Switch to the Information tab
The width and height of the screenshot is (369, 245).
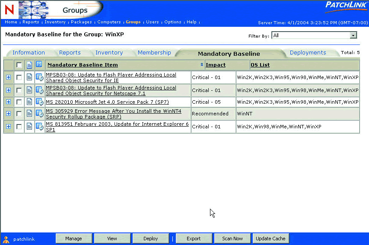pyautogui.click(x=29, y=52)
